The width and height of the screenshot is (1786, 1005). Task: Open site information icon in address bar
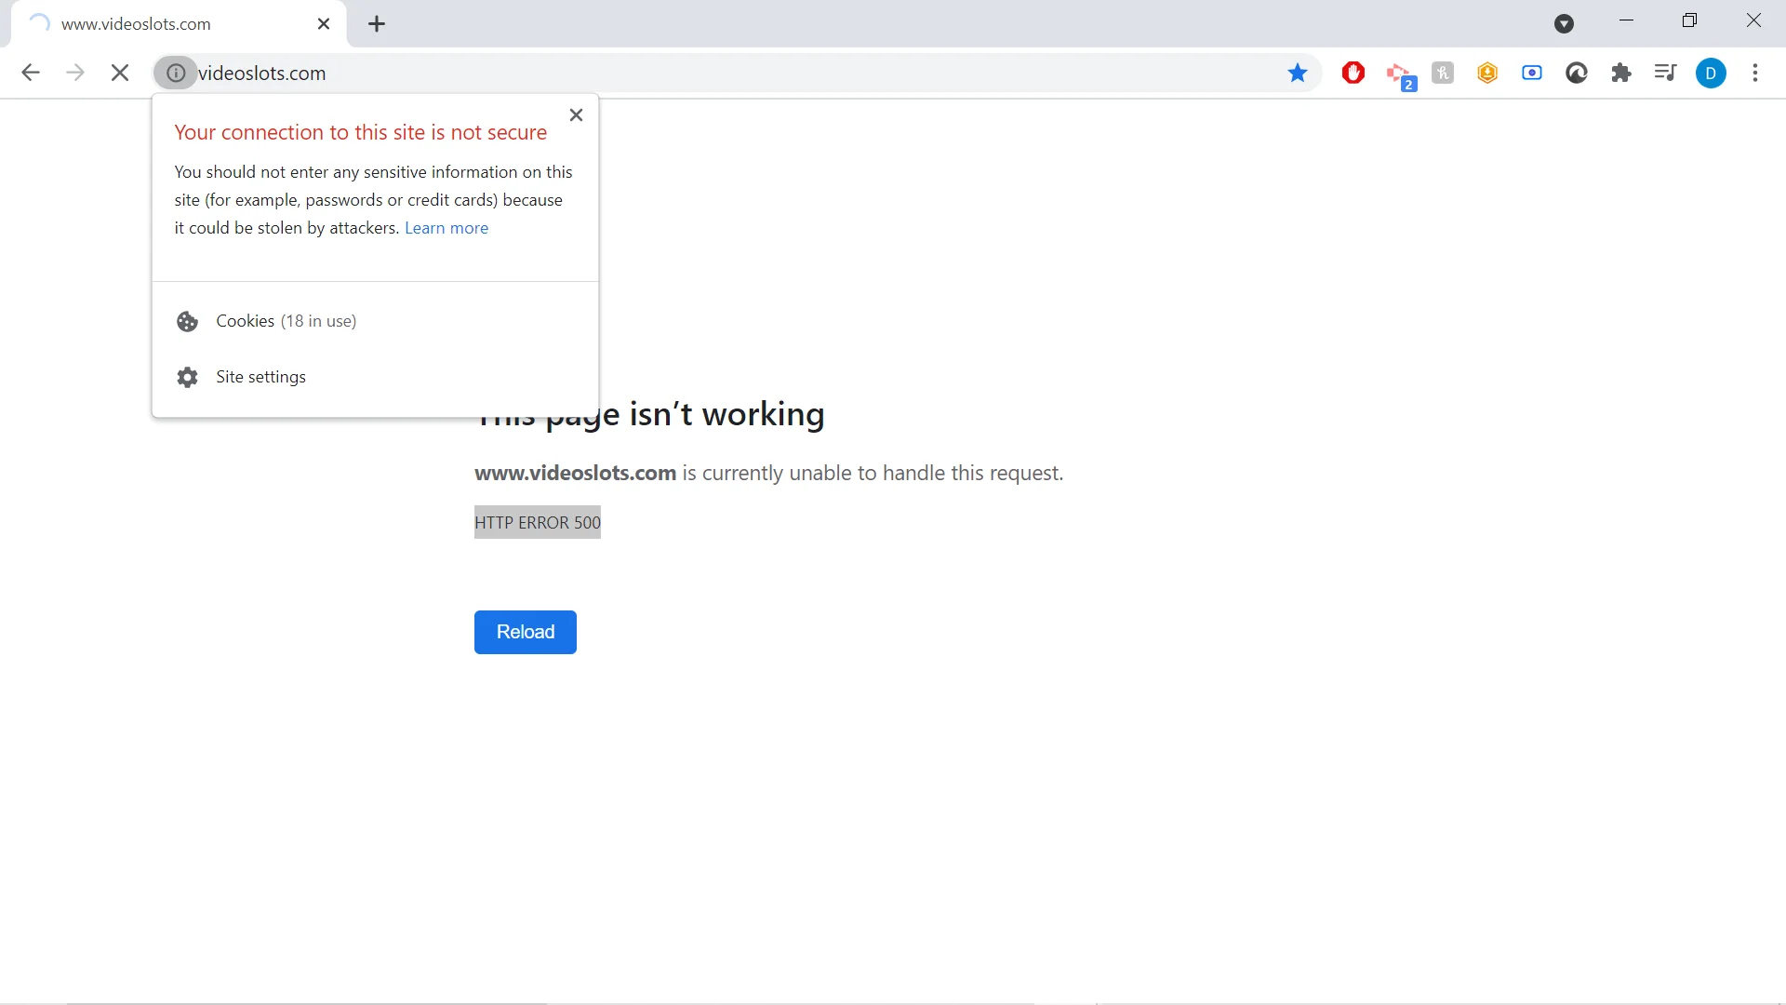click(176, 73)
